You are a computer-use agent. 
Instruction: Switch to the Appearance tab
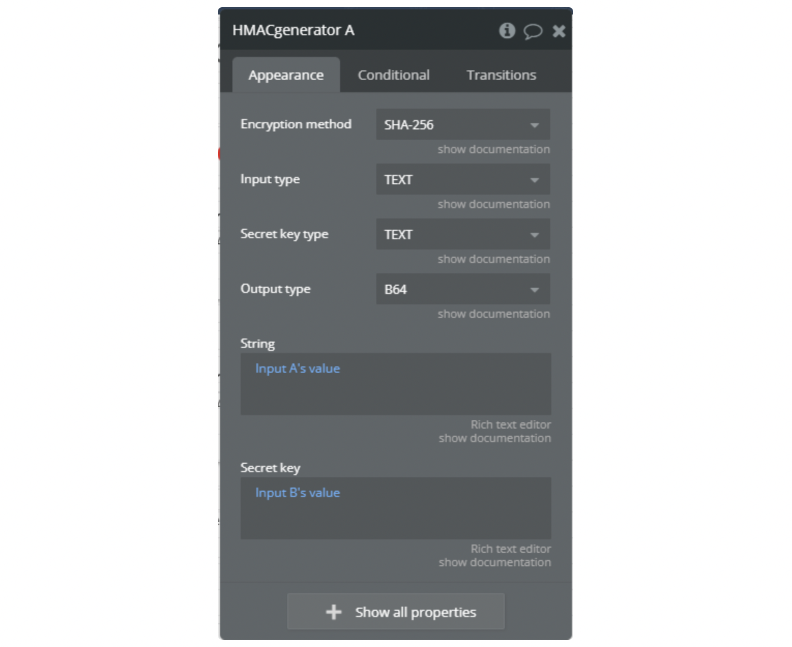click(286, 75)
